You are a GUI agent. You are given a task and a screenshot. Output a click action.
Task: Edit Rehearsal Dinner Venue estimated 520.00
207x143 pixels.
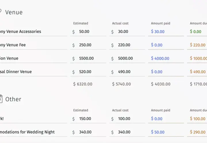pos(88,72)
